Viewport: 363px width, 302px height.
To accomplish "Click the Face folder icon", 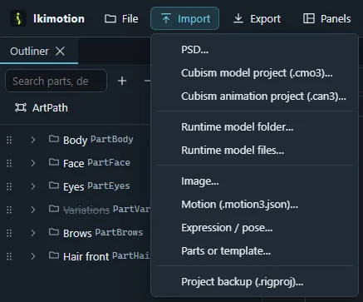I will (x=54, y=161).
